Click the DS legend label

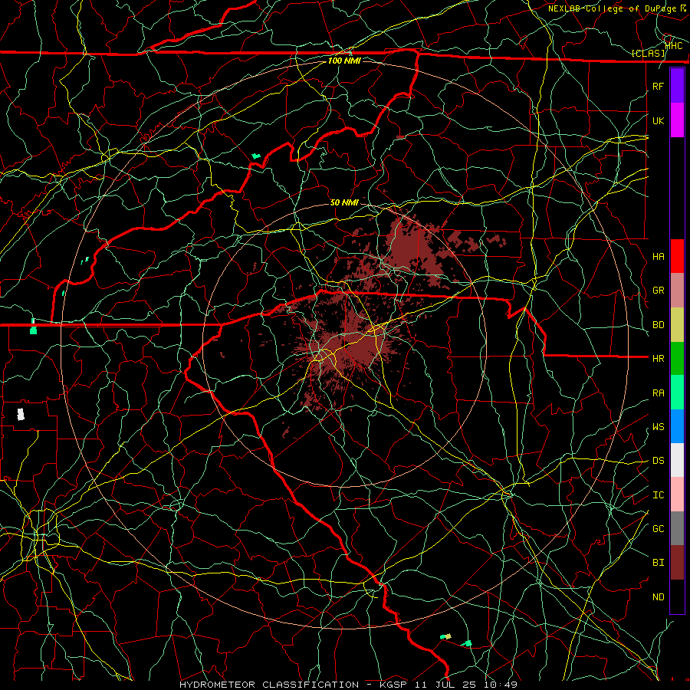pyautogui.click(x=658, y=461)
